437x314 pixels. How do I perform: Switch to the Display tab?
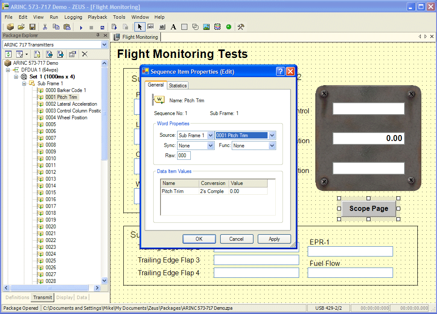[64, 297]
